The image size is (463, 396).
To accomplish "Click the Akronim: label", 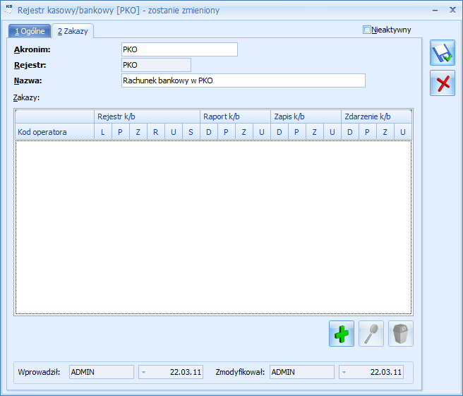I will pos(32,49).
